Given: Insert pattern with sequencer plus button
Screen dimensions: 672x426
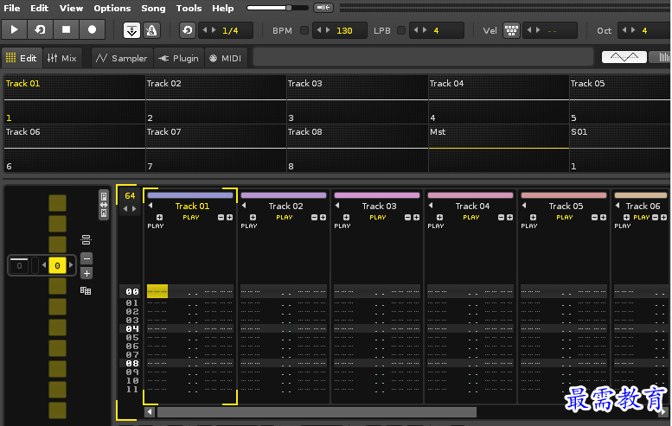Looking at the screenshot, I should coord(86,273).
